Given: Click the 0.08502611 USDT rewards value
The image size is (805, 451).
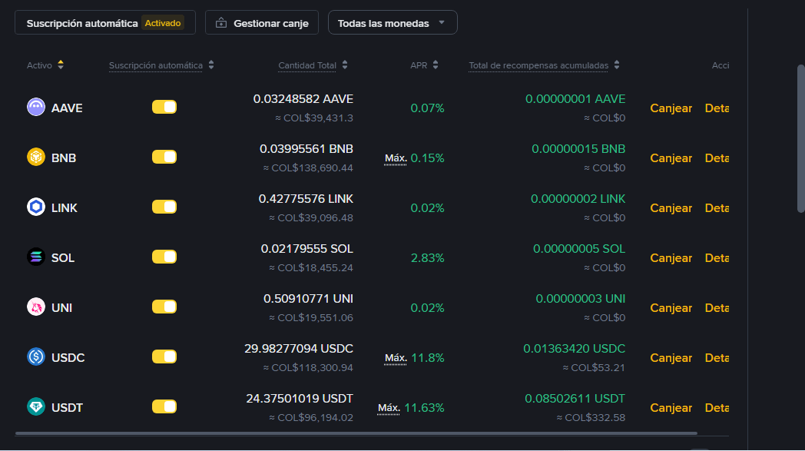Looking at the screenshot, I should click(575, 398).
